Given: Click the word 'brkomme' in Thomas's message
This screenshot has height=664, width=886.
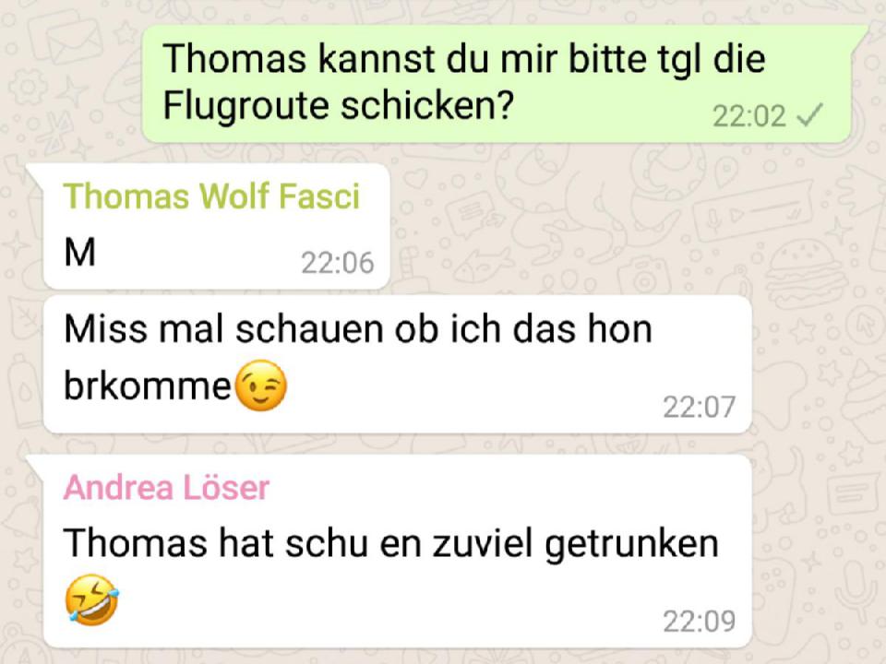Looking at the screenshot, I should [x=148, y=386].
